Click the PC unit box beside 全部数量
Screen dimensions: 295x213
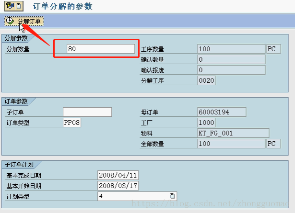pyautogui.click(x=273, y=144)
